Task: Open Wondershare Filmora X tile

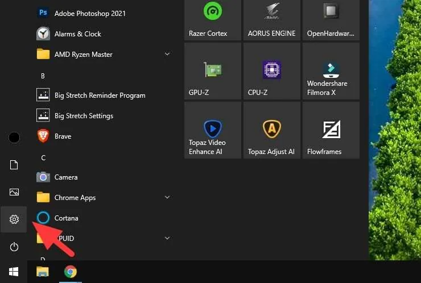Action: point(331,71)
